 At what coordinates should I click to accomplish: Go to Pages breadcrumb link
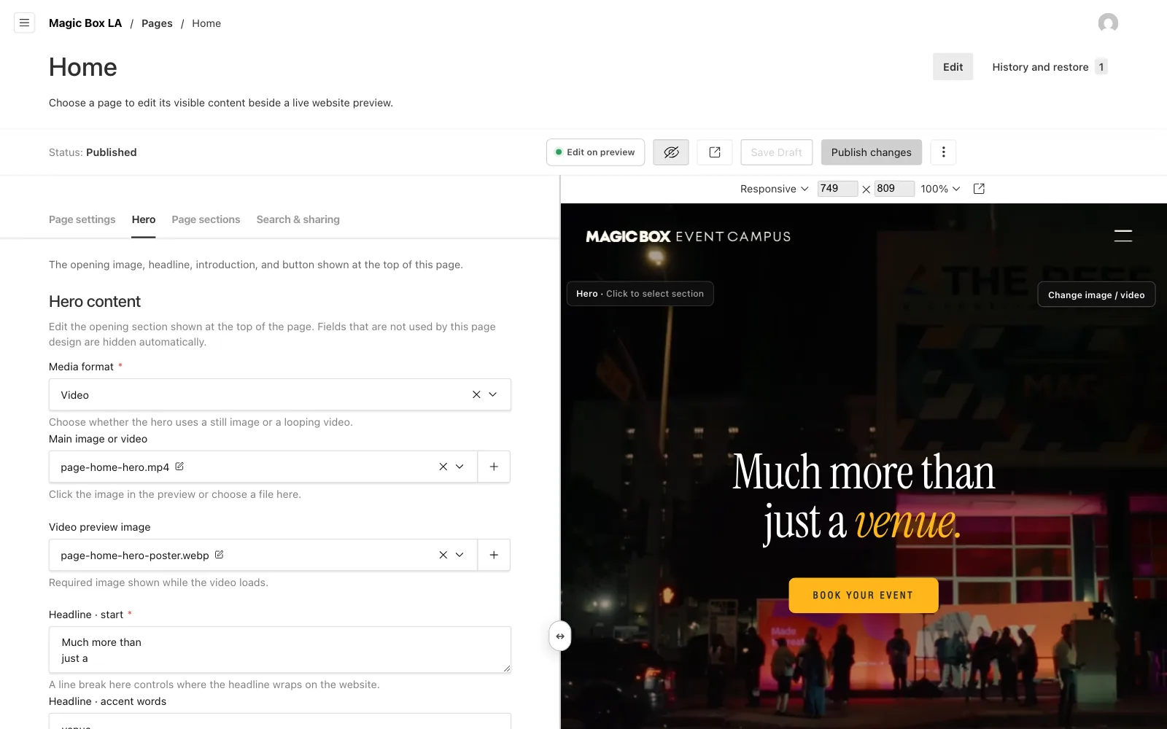[x=157, y=23]
